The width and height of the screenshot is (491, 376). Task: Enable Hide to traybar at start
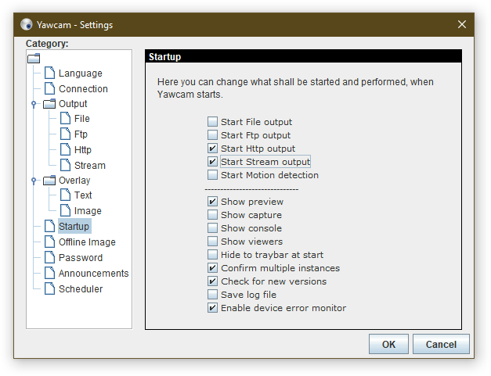pyautogui.click(x=212, y=254)
